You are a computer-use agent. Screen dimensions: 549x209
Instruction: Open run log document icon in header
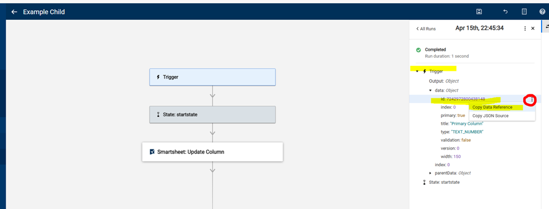(524, 12)
